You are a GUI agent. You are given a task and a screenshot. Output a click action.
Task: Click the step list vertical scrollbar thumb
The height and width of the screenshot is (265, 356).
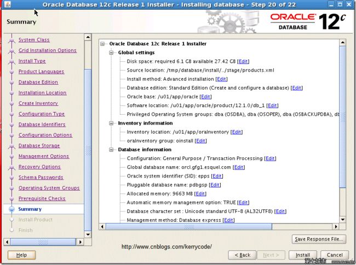pyautogui.click(x=88, y=150)
